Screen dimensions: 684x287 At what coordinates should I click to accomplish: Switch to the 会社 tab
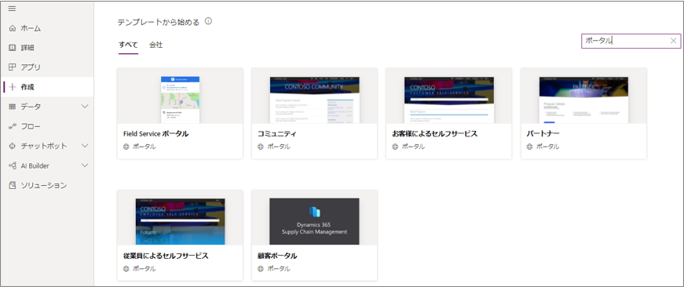[x=155, y=45]
